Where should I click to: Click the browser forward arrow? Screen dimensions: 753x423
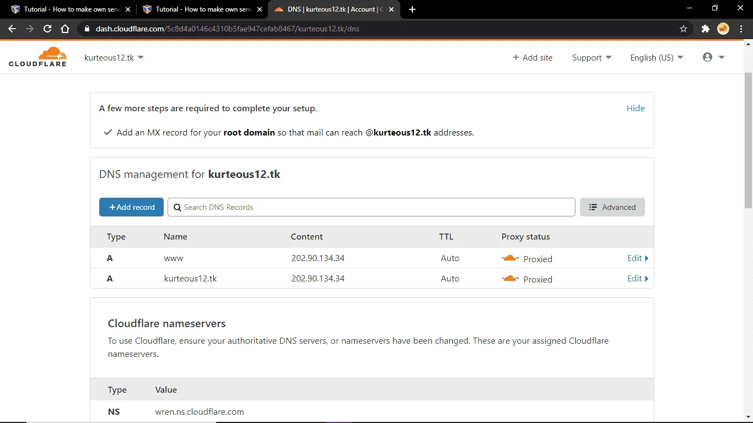pos(30,29)
